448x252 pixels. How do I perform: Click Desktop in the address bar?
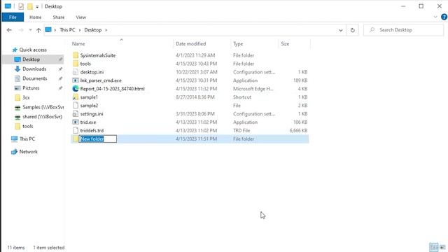coord(93,30)
